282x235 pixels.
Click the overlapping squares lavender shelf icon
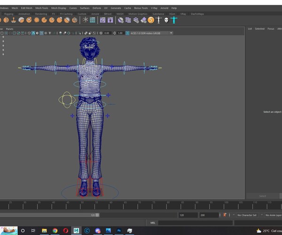tap(128, 20)
